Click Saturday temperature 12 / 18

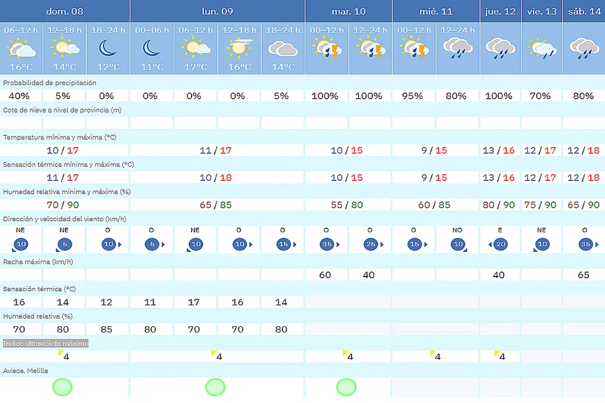583,150
